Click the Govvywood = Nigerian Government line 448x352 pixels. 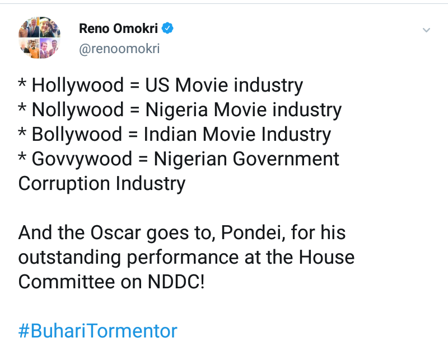(x=179, y=159)
